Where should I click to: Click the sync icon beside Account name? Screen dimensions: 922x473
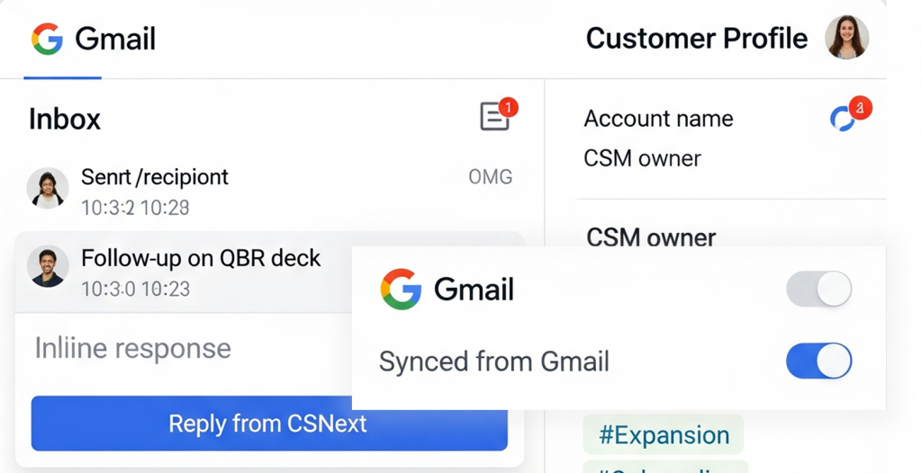[842, 120]
